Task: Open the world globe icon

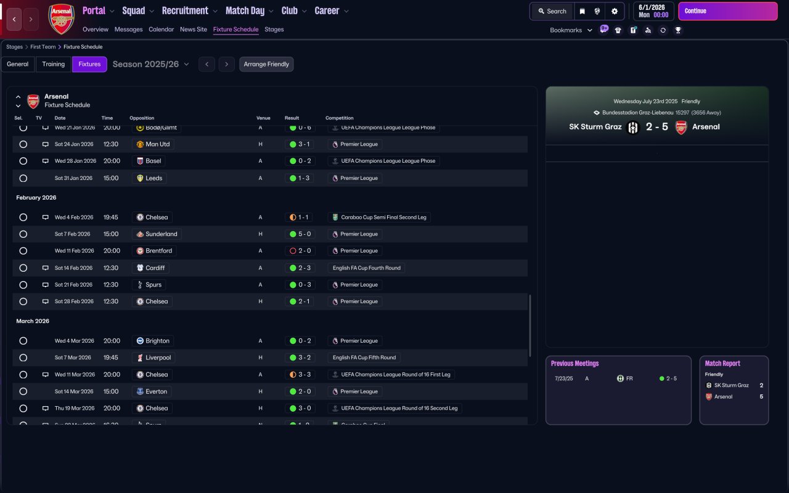Action: [597, 11]
